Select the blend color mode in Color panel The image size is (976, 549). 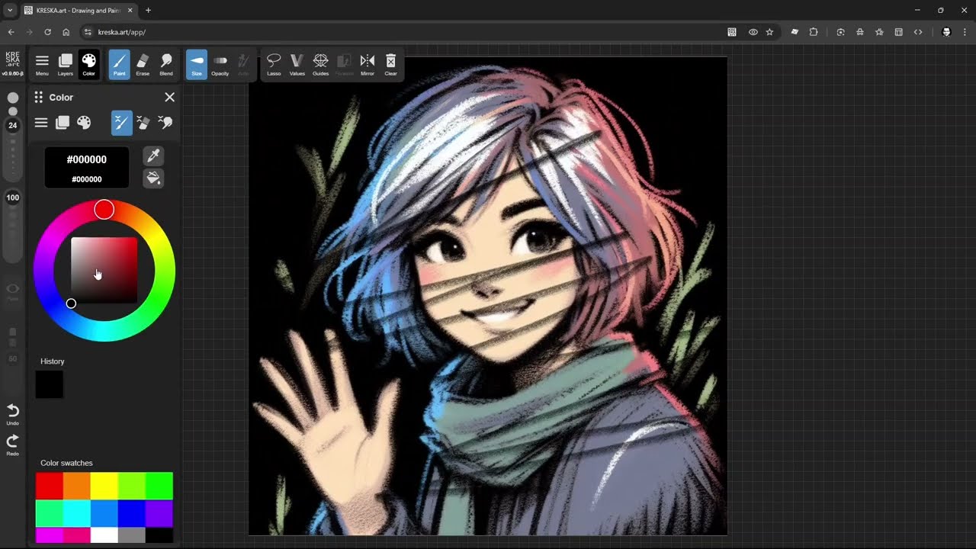tap(165, 123)
